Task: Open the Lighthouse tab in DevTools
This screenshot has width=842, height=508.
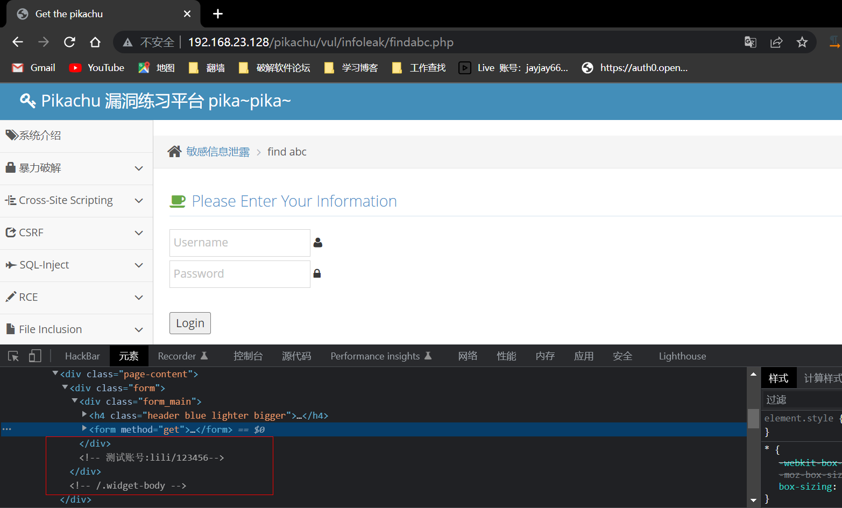Action: pos(682,356)
